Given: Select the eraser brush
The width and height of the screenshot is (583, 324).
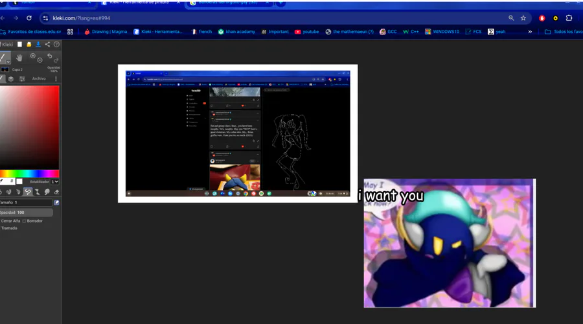Looking at the screenshot, I should (x=56, y=192).
